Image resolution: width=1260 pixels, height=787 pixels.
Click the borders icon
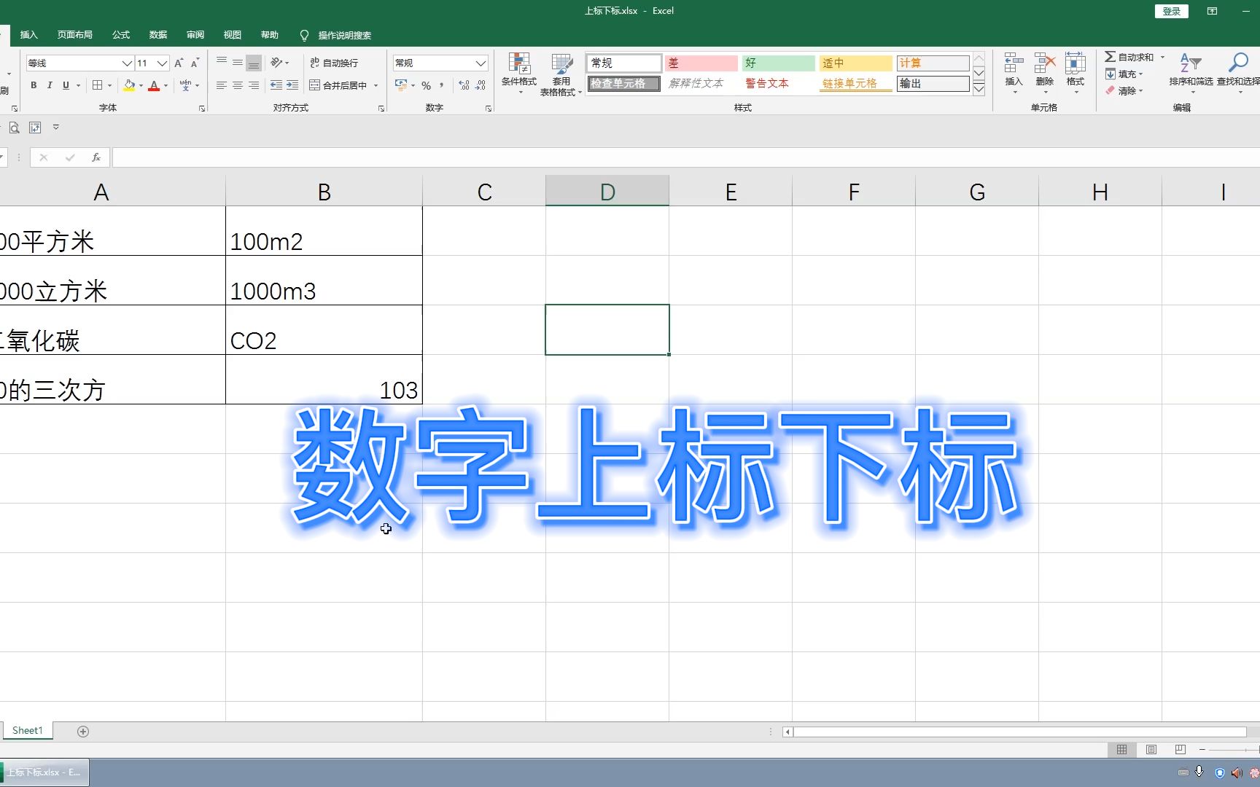97,85
